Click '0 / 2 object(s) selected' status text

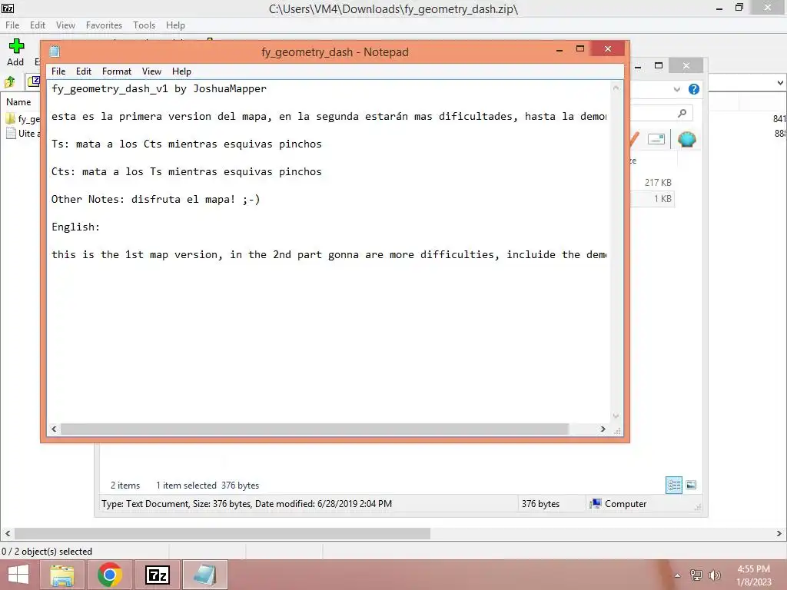(x=47, y=552)
